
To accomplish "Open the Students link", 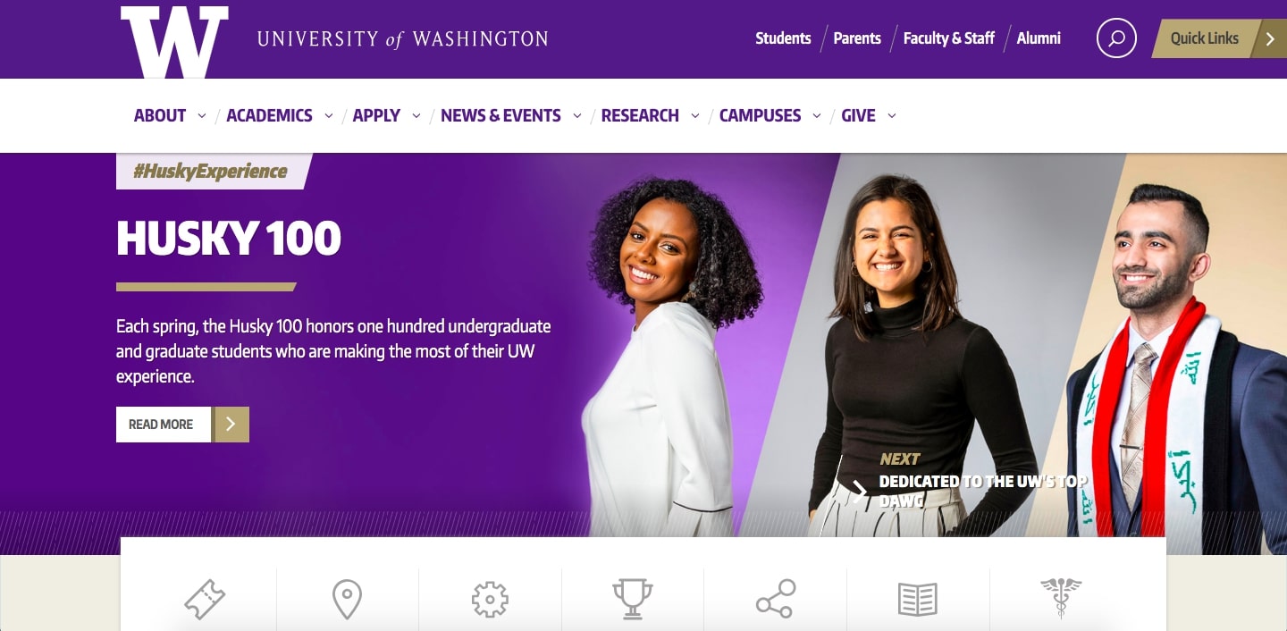I will [x=783, y=38].
